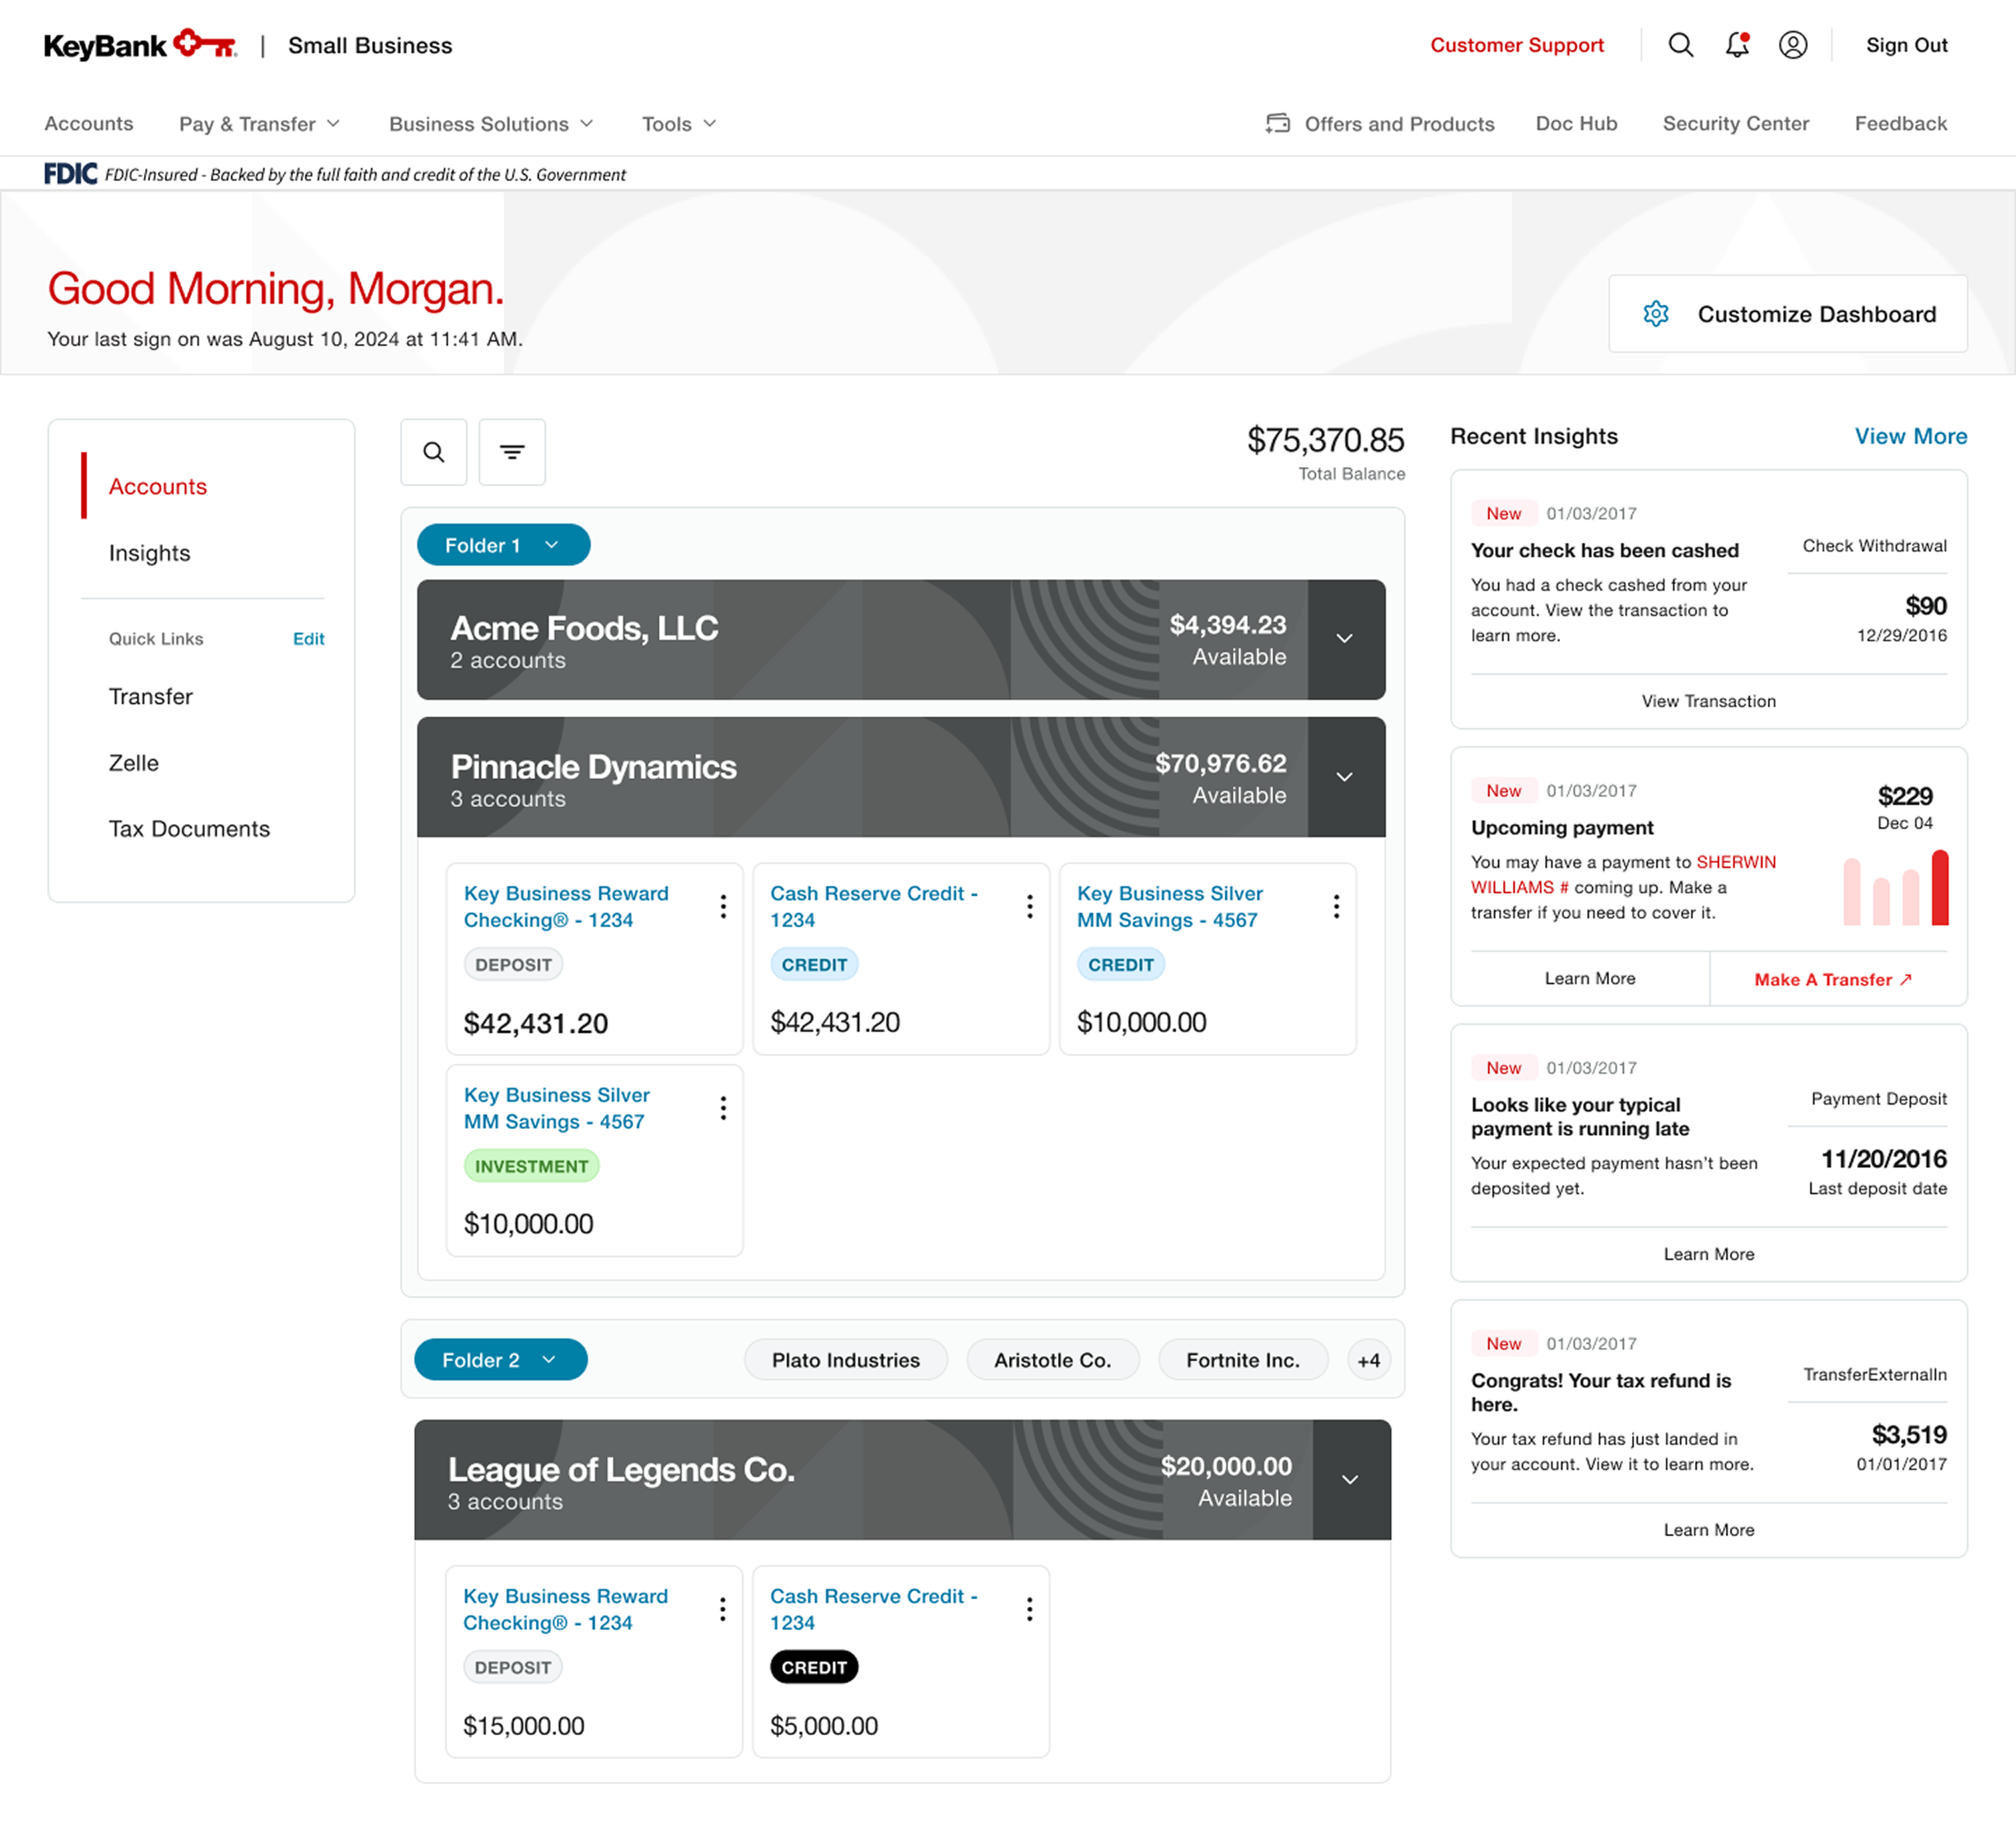The height and width of the screenshot is (1848, 2016).
Task: Show the +4 more companies chip
Action: [1369, 1360]
